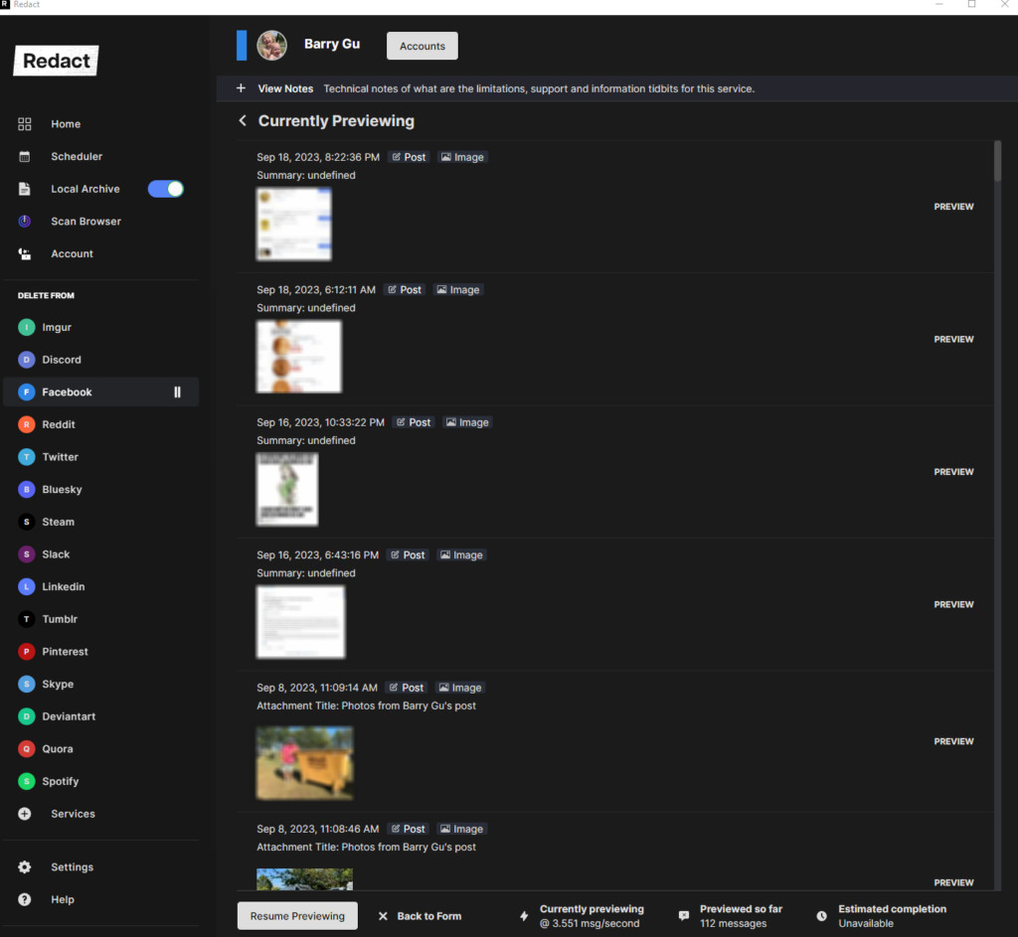Select the Bluesky service icon
The image size is (1018, 937).
point(27,489)
